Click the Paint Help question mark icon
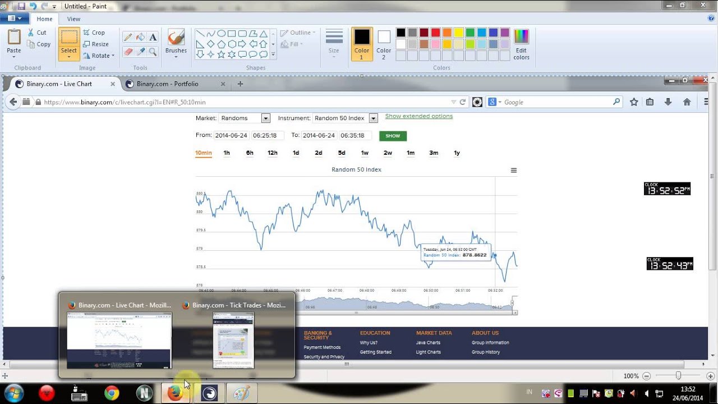 711,18
